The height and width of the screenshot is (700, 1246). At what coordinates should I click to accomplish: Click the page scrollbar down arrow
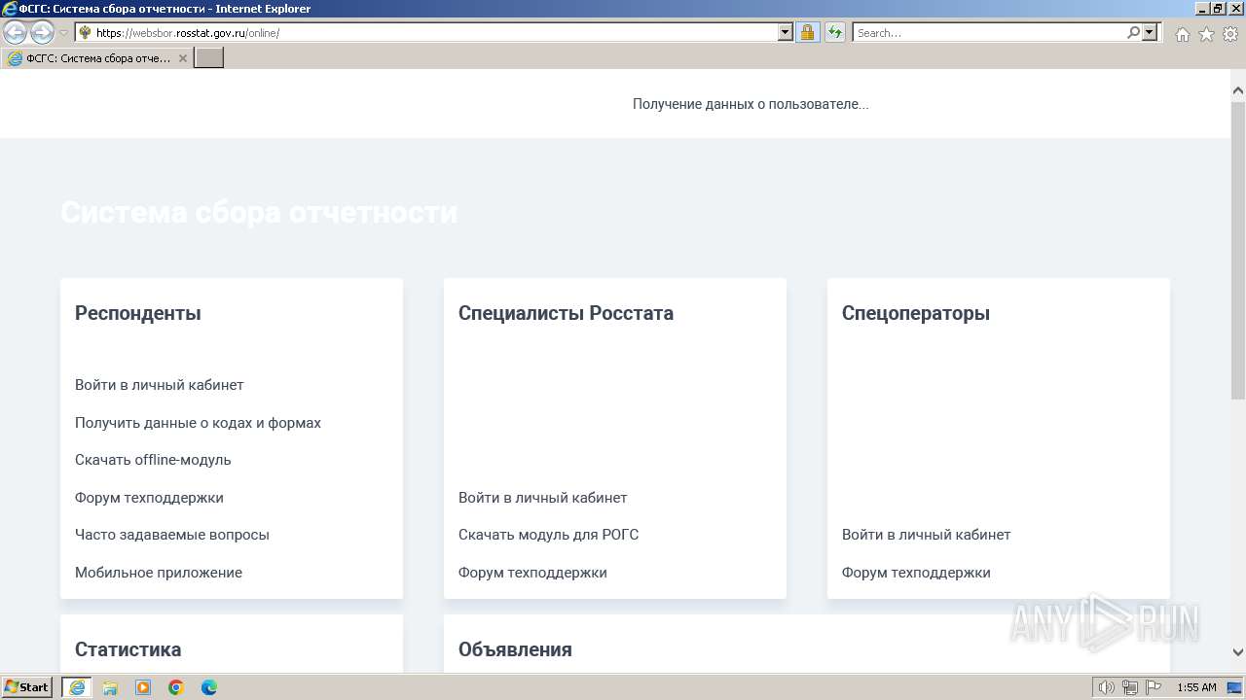pos(1238,652)
